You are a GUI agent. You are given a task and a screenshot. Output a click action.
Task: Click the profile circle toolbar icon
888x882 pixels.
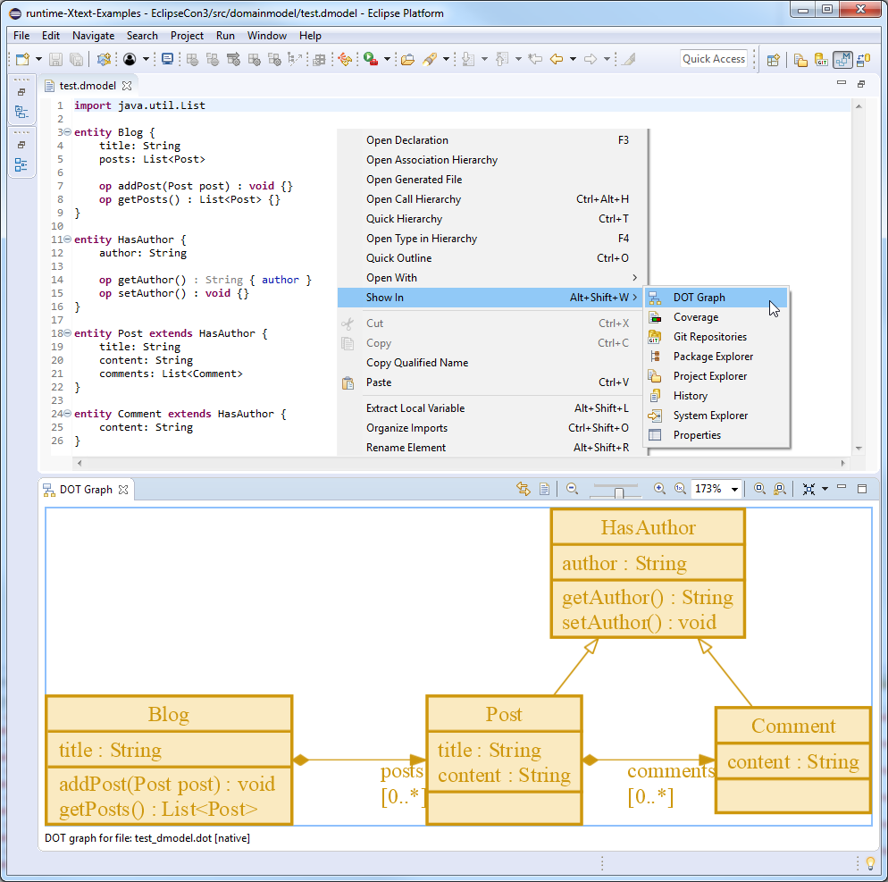130,59
